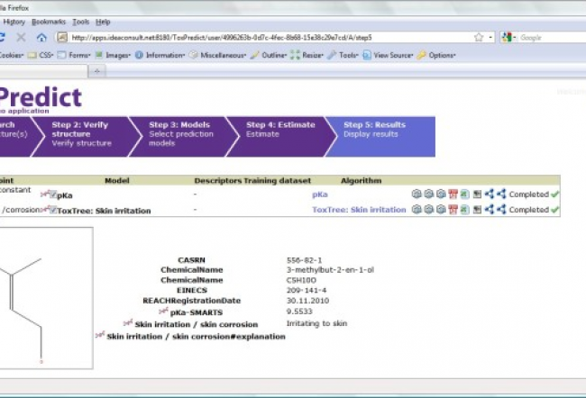Export pKa results via the green spreadsheet icon
Screen dimensions: 586x398
click(x=464, y=194)
